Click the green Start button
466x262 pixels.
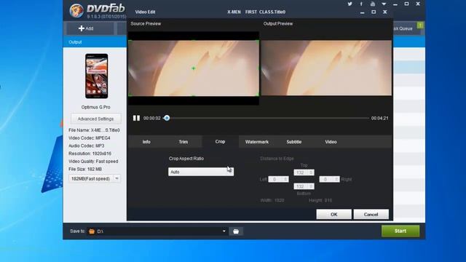tap(400, 231)
